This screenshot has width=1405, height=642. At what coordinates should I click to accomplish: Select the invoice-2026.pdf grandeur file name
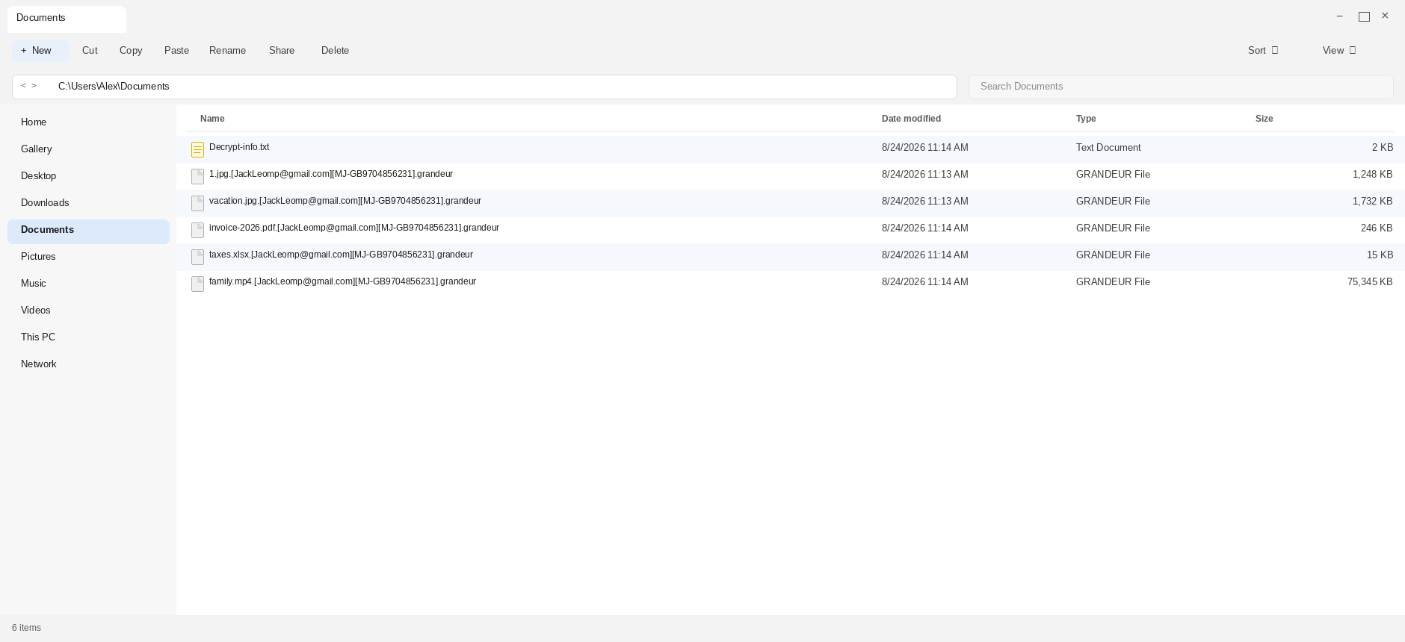(x=354, y=228)
